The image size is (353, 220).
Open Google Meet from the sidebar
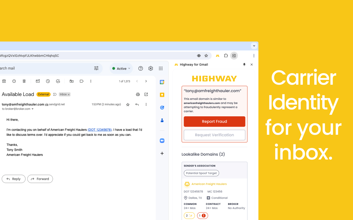point(162,141)
